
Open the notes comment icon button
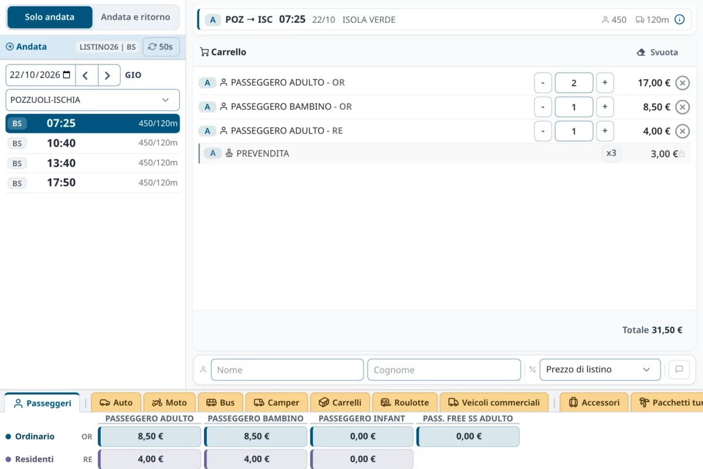click(x=679, y=370)
